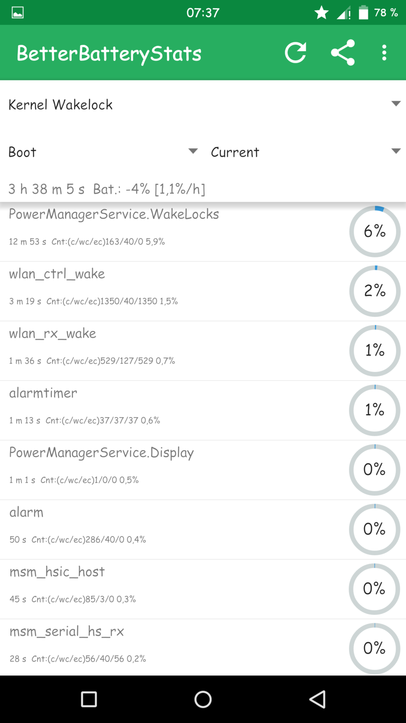The image size is (406, 723).
Task: Tap the 6% circular gauge
Action: point(374,231)
